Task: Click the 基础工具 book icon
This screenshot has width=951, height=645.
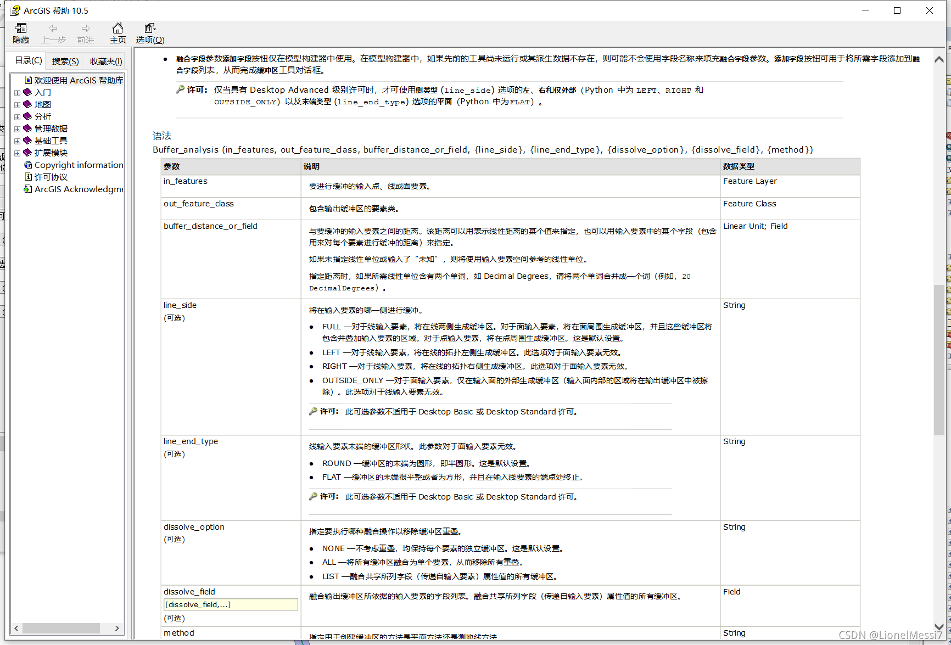Action: [27, 141]
